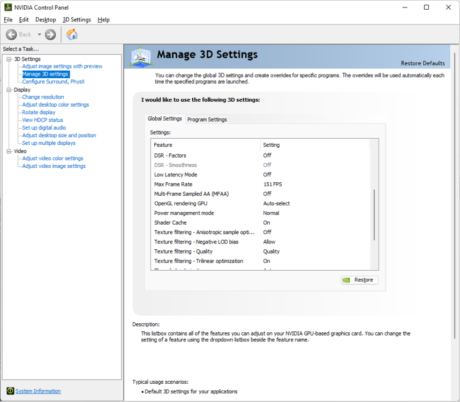Collapse the Video tree node
This screenshot has height=402, width=460.
point(9,151)
